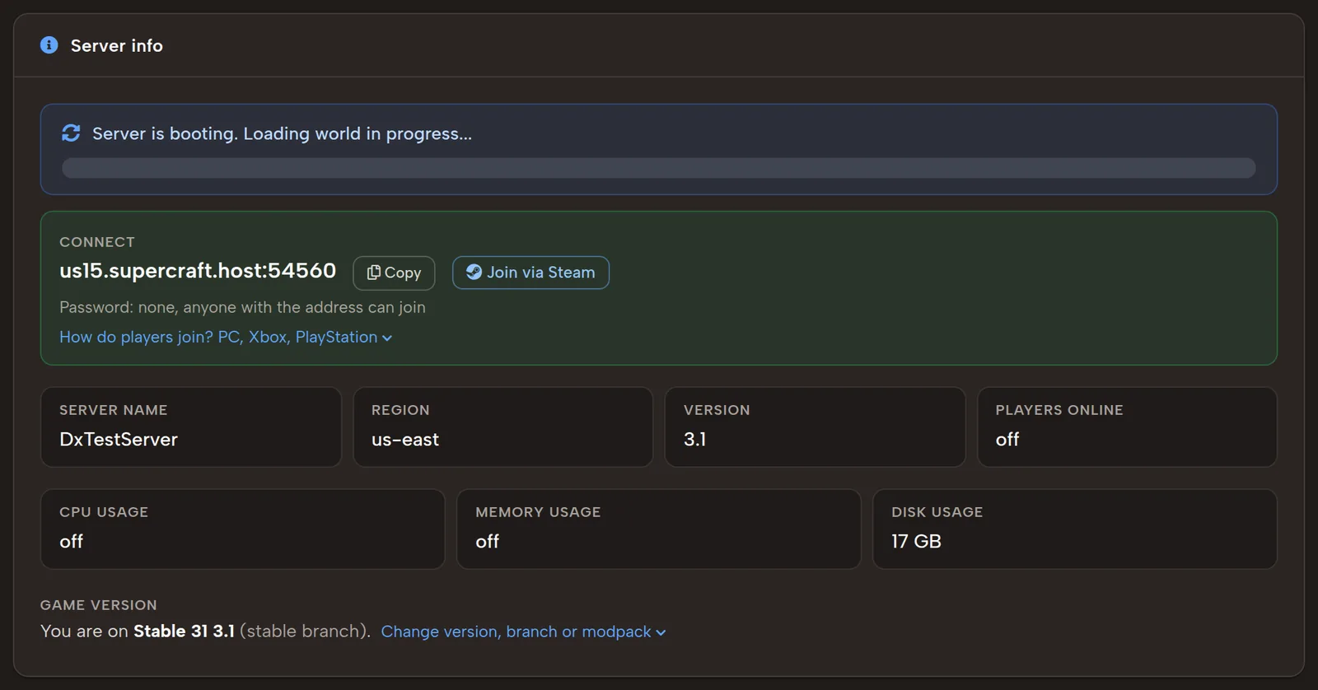1318x690 pixels.
Task: Click the spinning refresh icon in booting banner
Action: pos(71,133)
